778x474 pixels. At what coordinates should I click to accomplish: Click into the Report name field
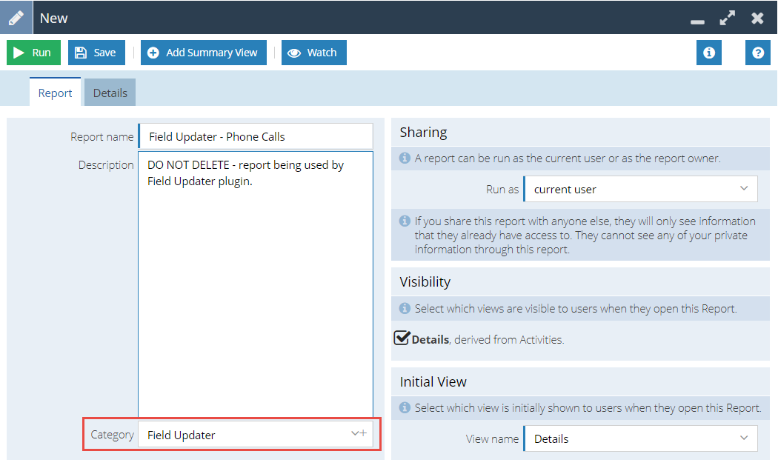[255, 136]
